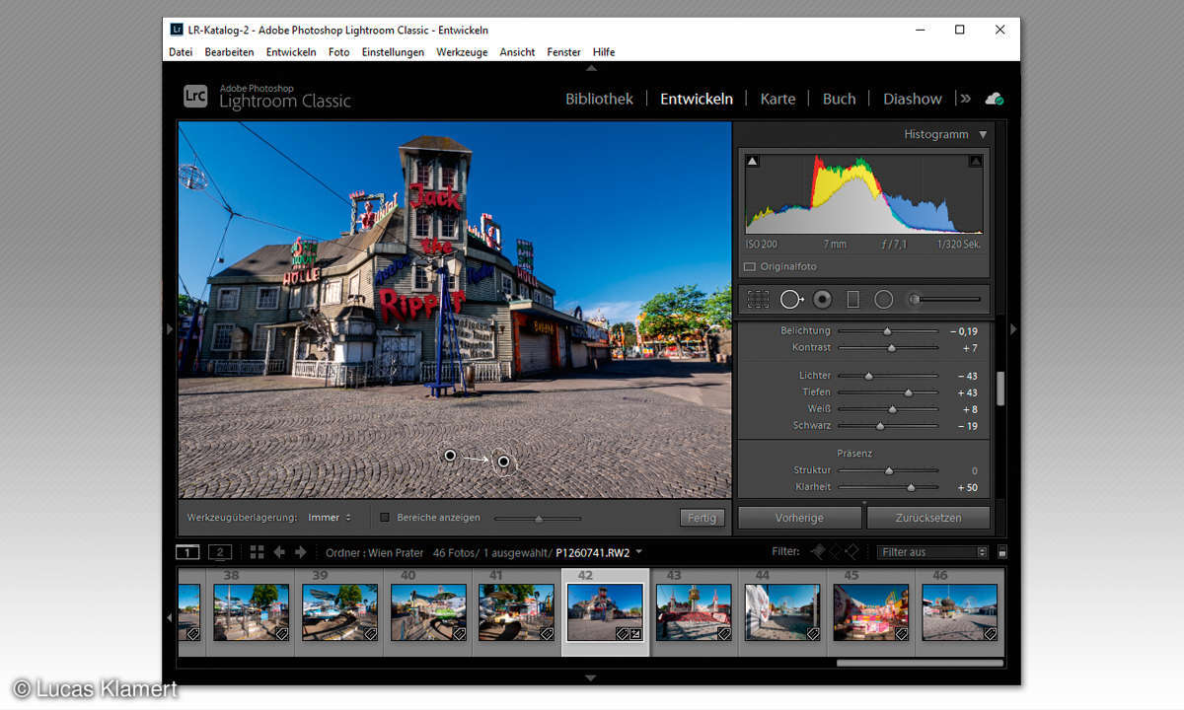1184x710 pixels.
Task: Enable the Originalfoto checkbox
Action: tap(749, 267)
